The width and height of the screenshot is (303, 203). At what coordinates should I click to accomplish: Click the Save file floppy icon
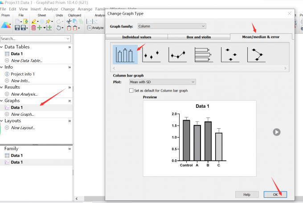click(x=17, y=28)
